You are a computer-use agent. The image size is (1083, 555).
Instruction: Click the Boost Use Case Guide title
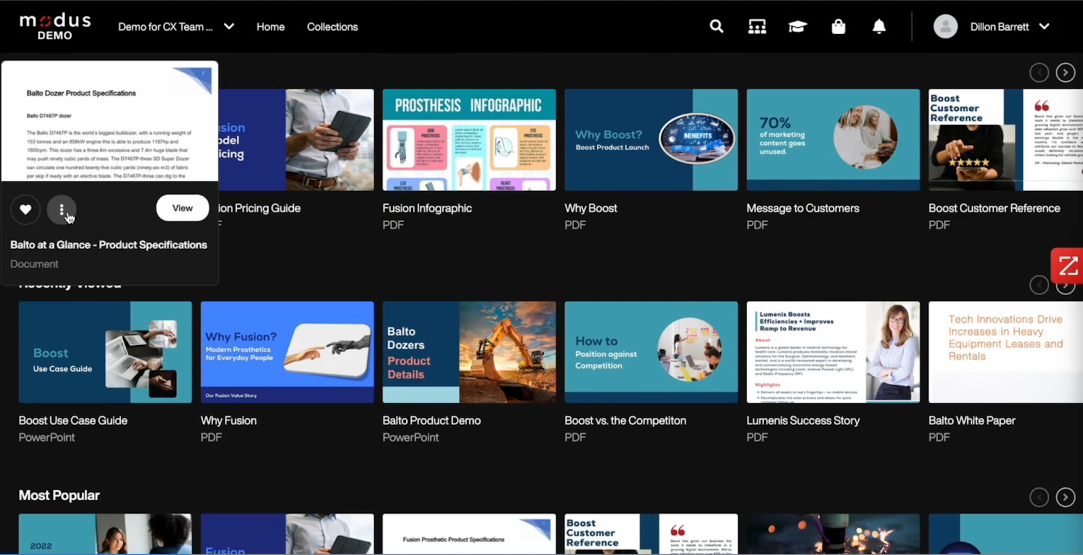pos(73,420)
